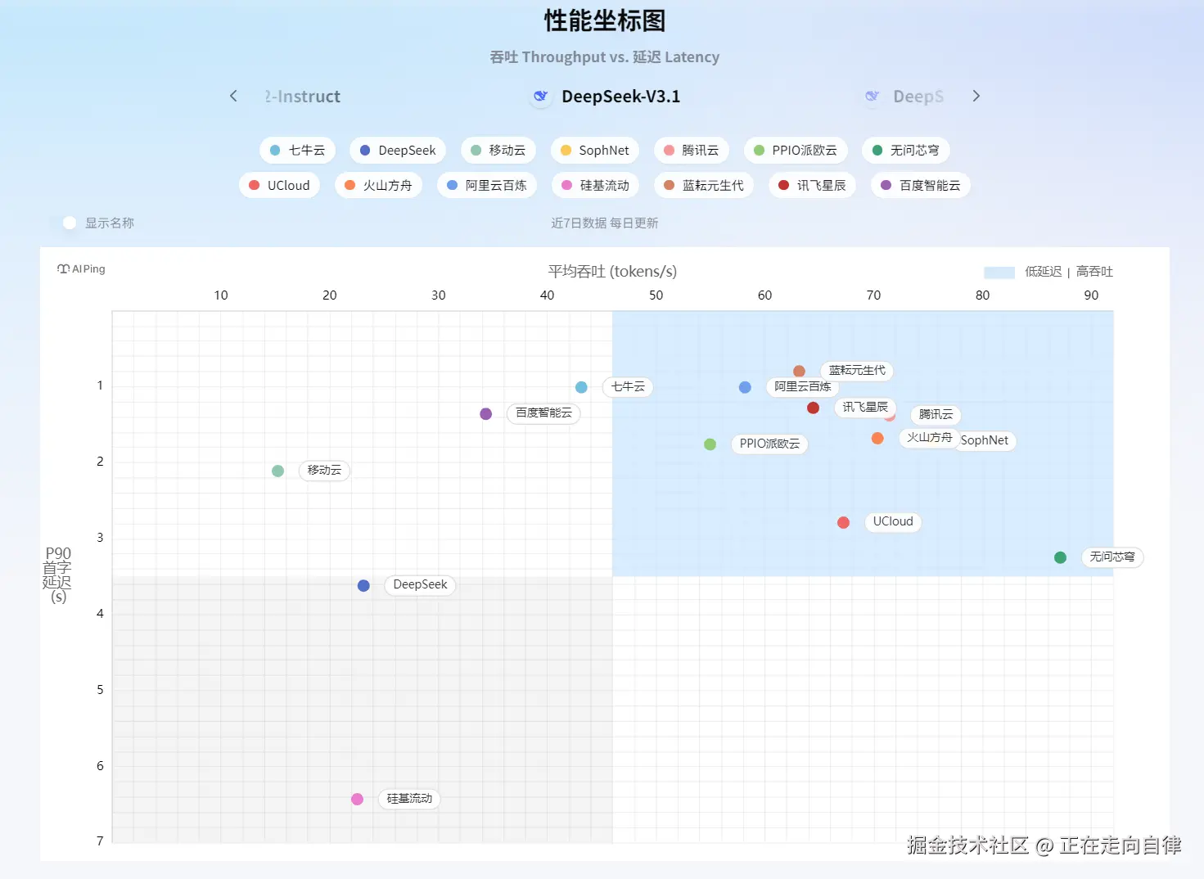Toggle UCloud legend filter
This screenshot has height=879, width=1204.
click(x=279, y=186)
